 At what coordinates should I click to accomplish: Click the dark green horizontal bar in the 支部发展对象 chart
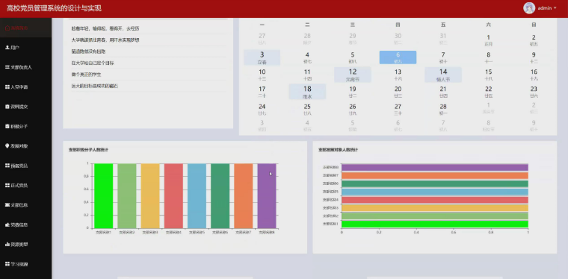click(435, 184)
